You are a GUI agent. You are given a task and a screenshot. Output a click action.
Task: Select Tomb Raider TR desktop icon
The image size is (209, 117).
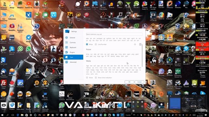tap(87, 95)
